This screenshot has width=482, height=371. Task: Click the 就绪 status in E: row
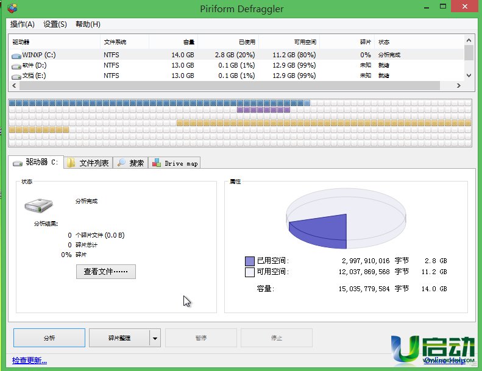384,76
